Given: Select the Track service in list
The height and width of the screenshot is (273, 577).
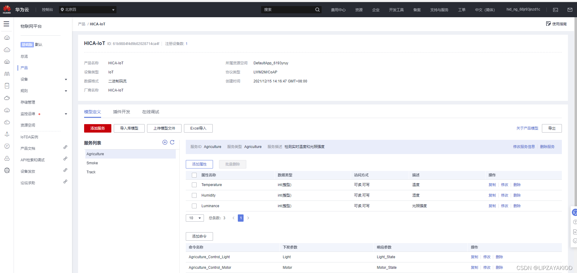Looking at the screenshot, I should (x=130, y=172).
